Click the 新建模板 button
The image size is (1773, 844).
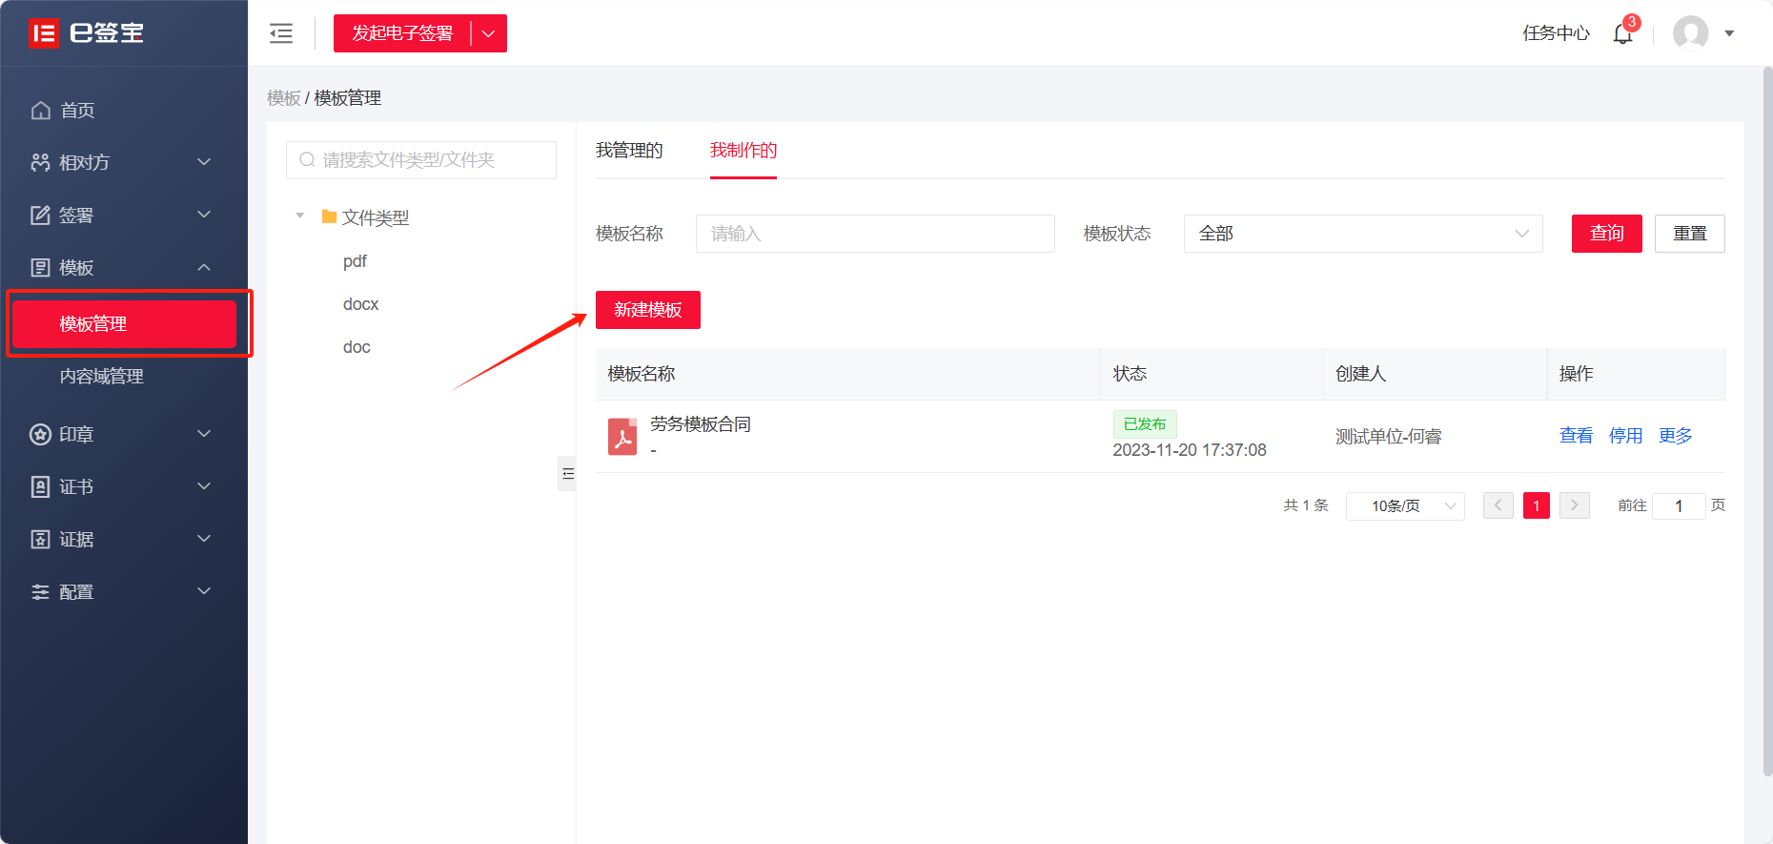[x=648, y=310]
